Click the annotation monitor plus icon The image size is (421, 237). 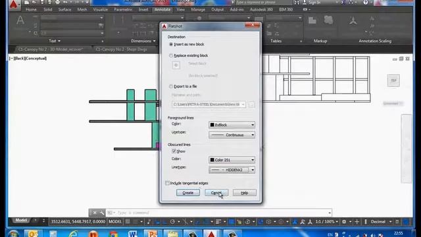coord(357,222)
